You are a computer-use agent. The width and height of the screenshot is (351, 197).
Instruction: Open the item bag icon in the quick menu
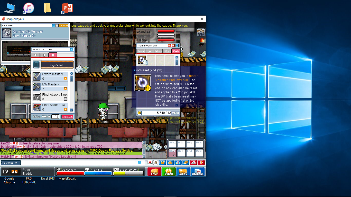[170, 162]
